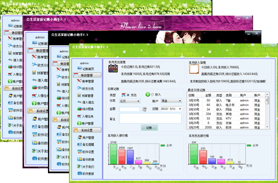Screen dimensions: 278x183
Task: Open the 账户 dropdown showing 现金
Action: click(x=171, y=101)
